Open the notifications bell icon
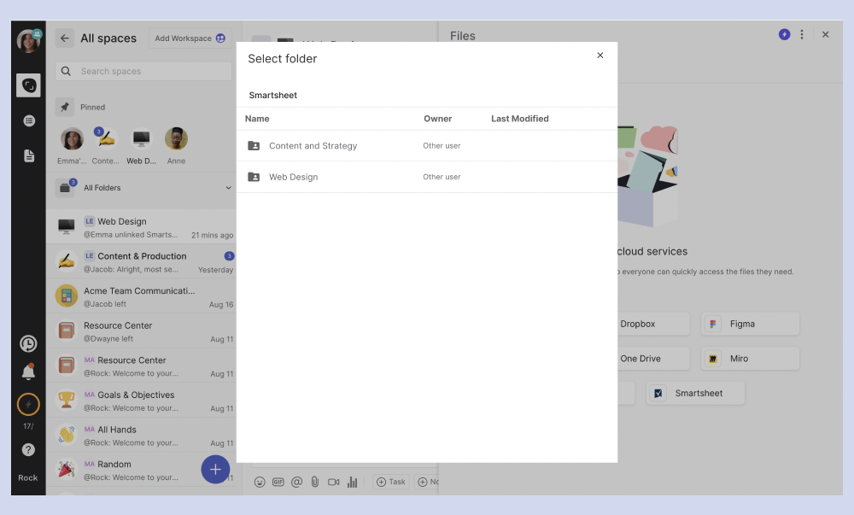Screen dimensions: 854x515 coord(28,372)
